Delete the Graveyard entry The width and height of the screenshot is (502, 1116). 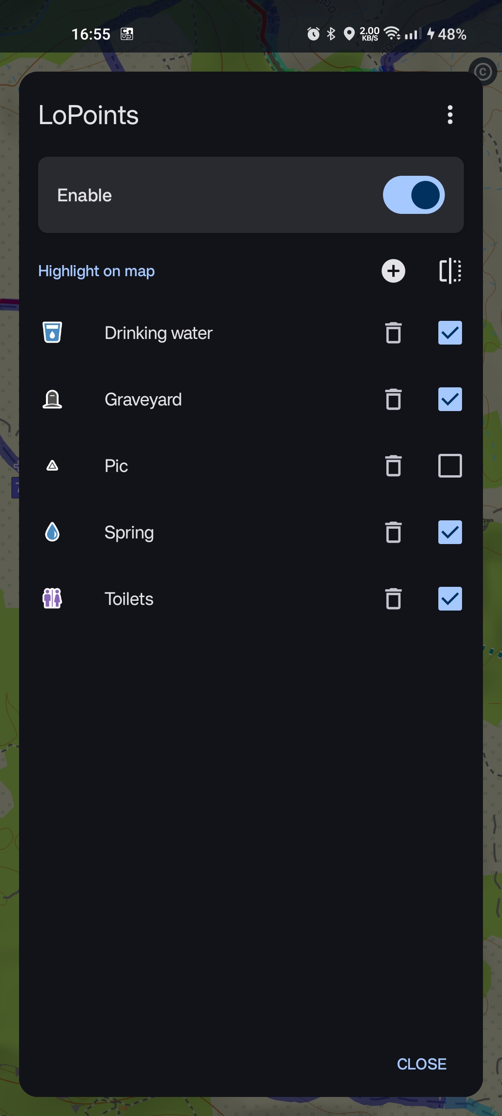(x=393, y=399)
